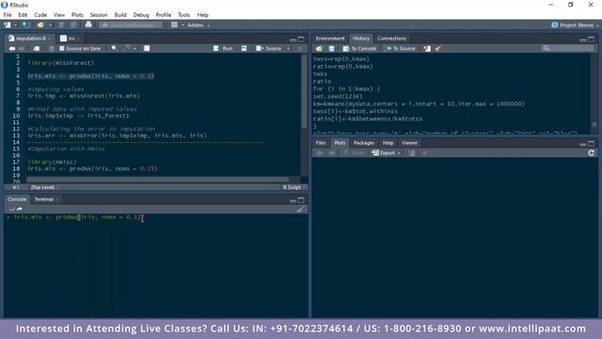Switch to the imputation.R editor tab
602x339 pixels.
[x=30, y=39]
